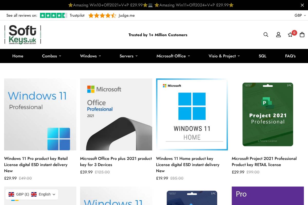Click the £85.00 crossed-out price
The width and height of the screenshot is (308, 205).
(177, 178)
